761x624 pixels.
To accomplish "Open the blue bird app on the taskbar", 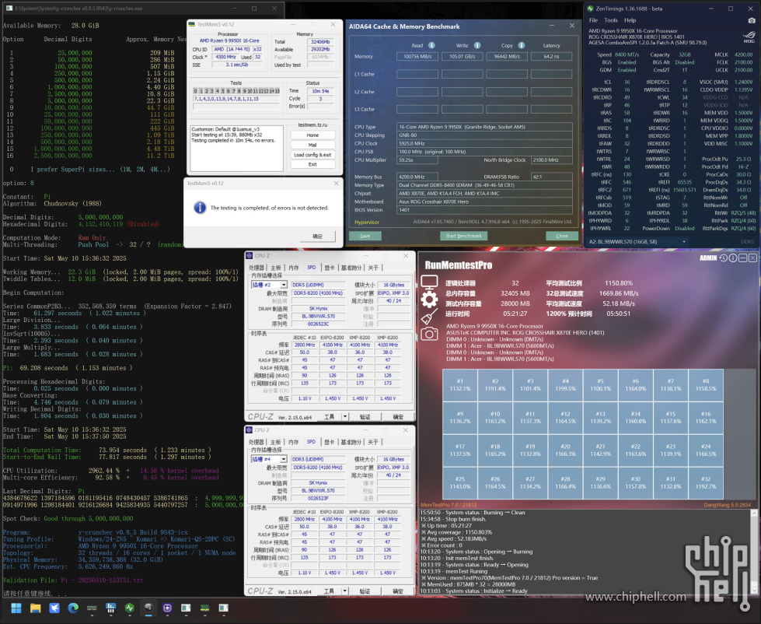I will click(x=54, y=608).
